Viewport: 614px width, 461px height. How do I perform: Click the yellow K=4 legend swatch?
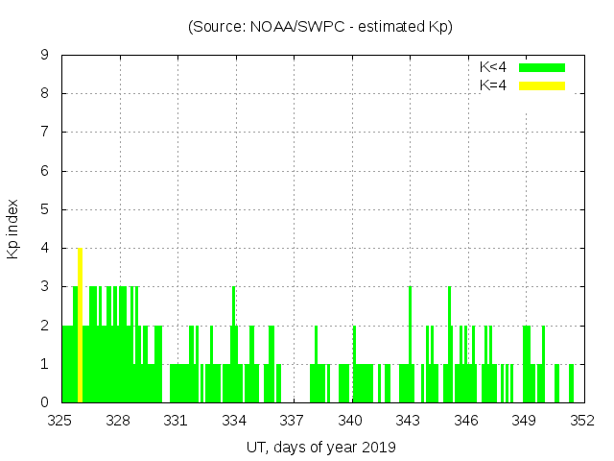point(542,85)
